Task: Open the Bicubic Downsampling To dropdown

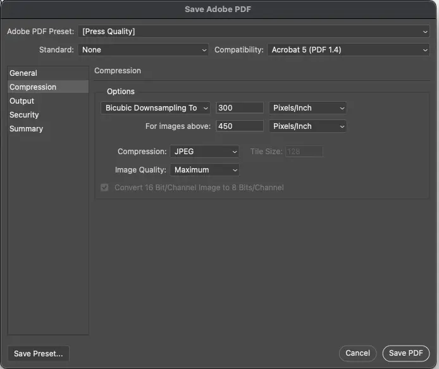Action: click(156, 108)
